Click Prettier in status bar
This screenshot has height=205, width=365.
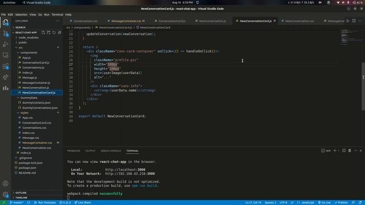[x=341, y=203]
